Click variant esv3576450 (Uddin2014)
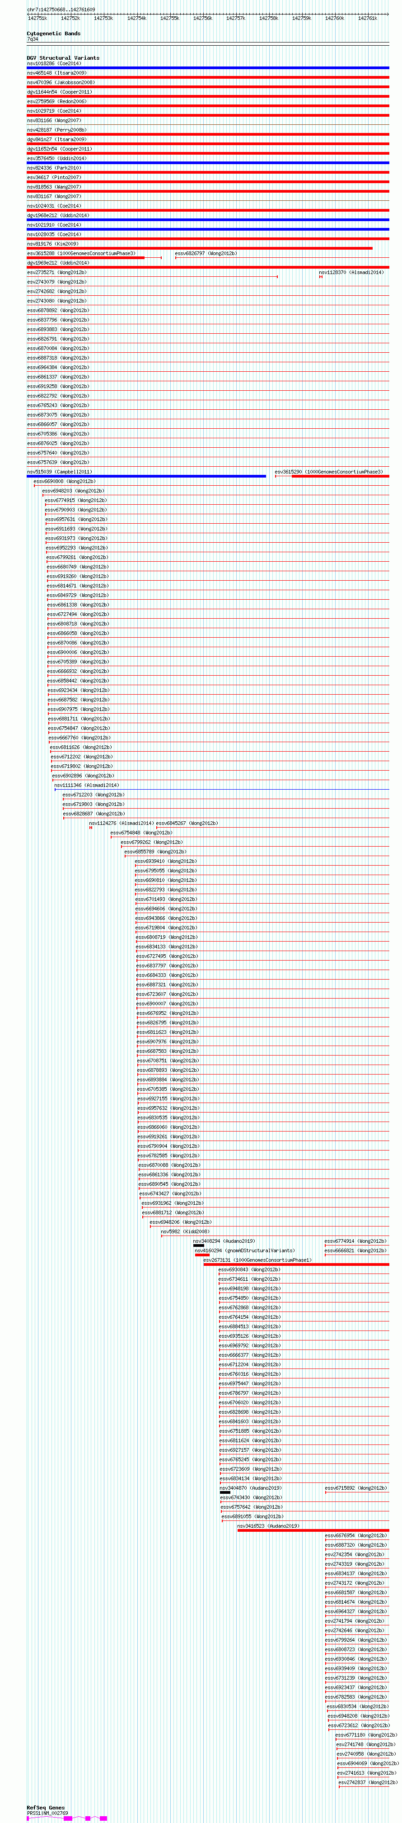 pyautogui.click(x=56, y=159)
